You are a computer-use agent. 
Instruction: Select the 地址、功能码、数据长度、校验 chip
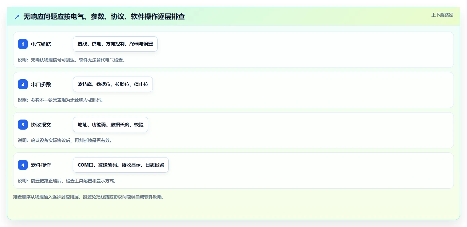pos(111,125)
